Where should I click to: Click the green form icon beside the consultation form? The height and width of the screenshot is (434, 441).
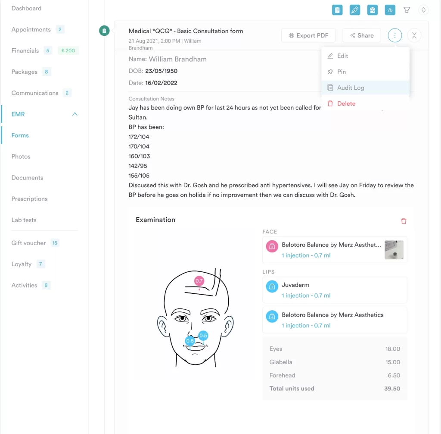104,31
